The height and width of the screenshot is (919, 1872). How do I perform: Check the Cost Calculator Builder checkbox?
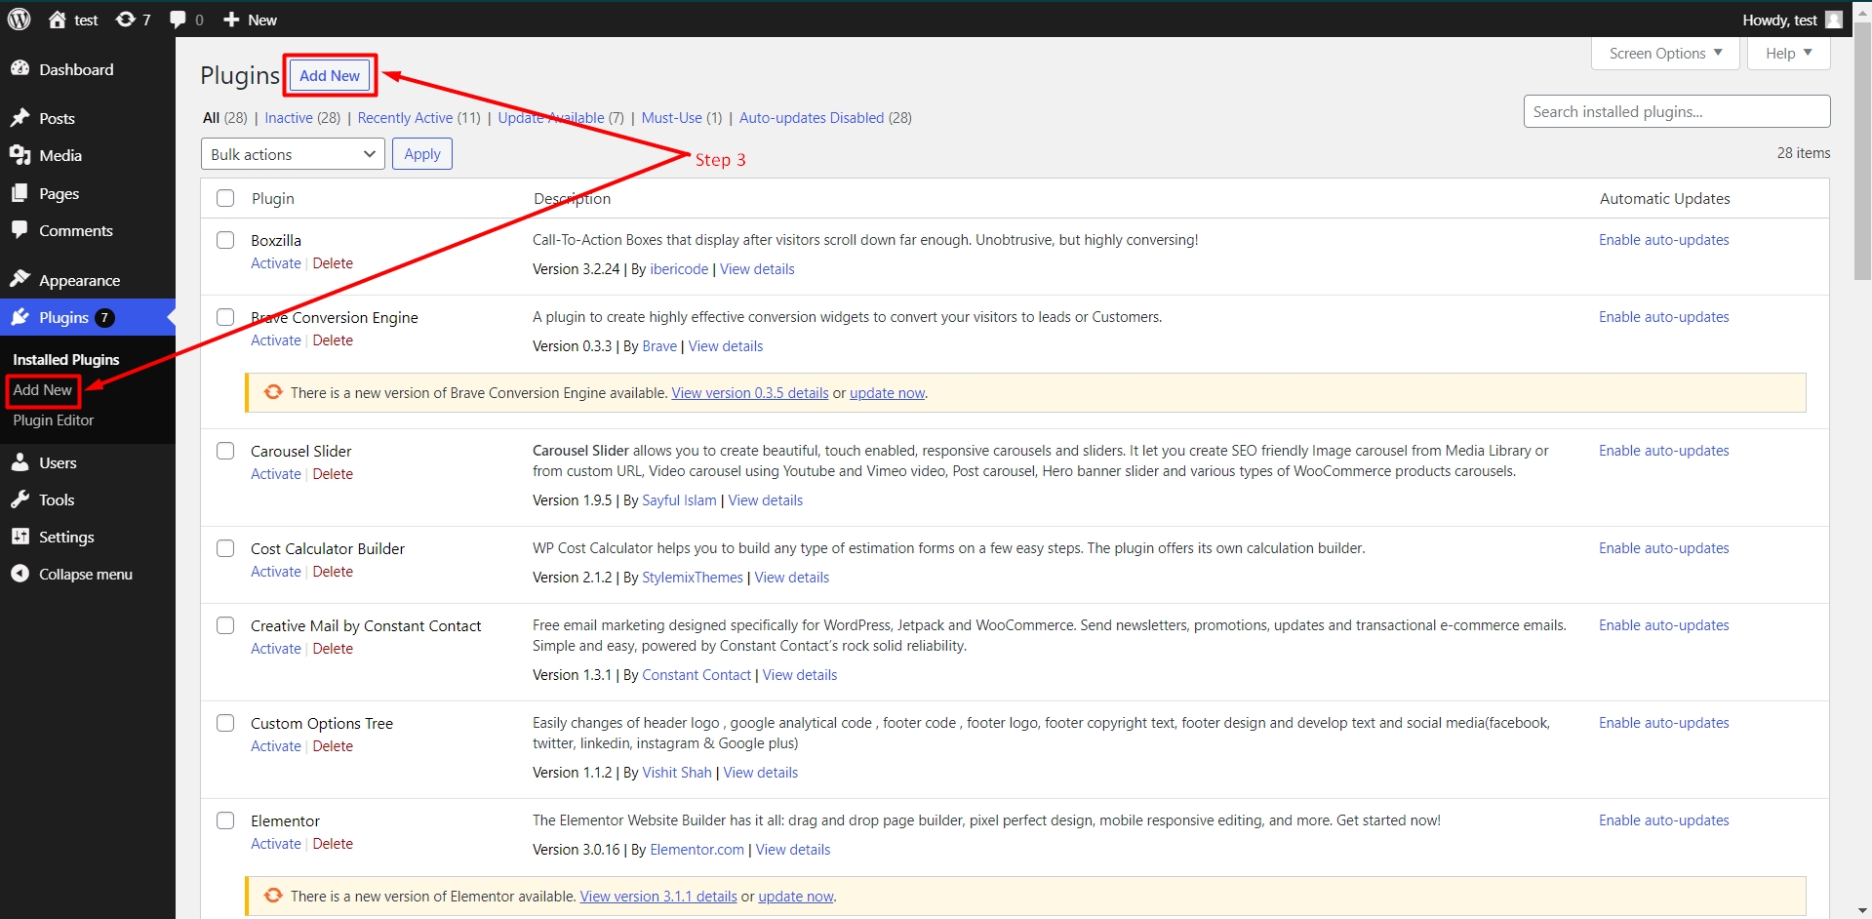225,548
